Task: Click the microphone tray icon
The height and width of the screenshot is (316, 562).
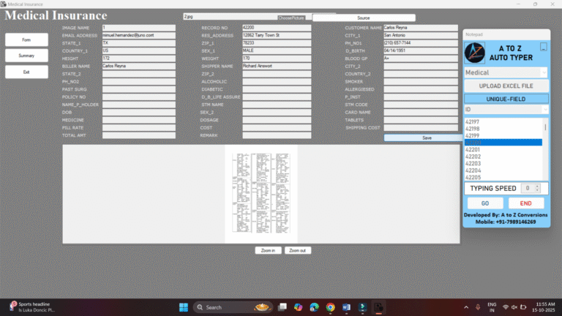Action: 478,307
